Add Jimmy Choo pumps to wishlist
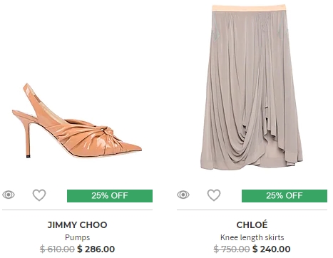 pyautogui.click(x=39, y=195)
